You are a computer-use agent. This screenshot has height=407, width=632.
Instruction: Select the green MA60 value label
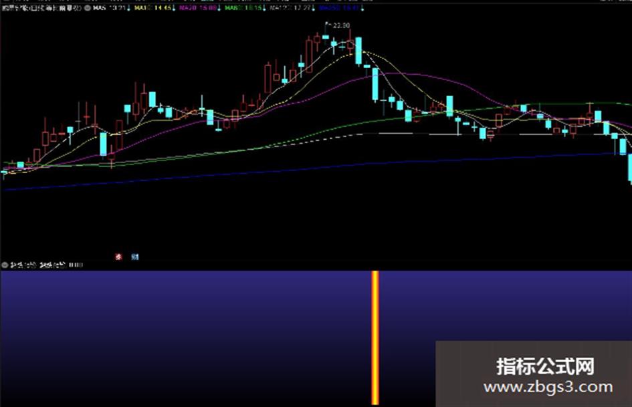point(245,8)
